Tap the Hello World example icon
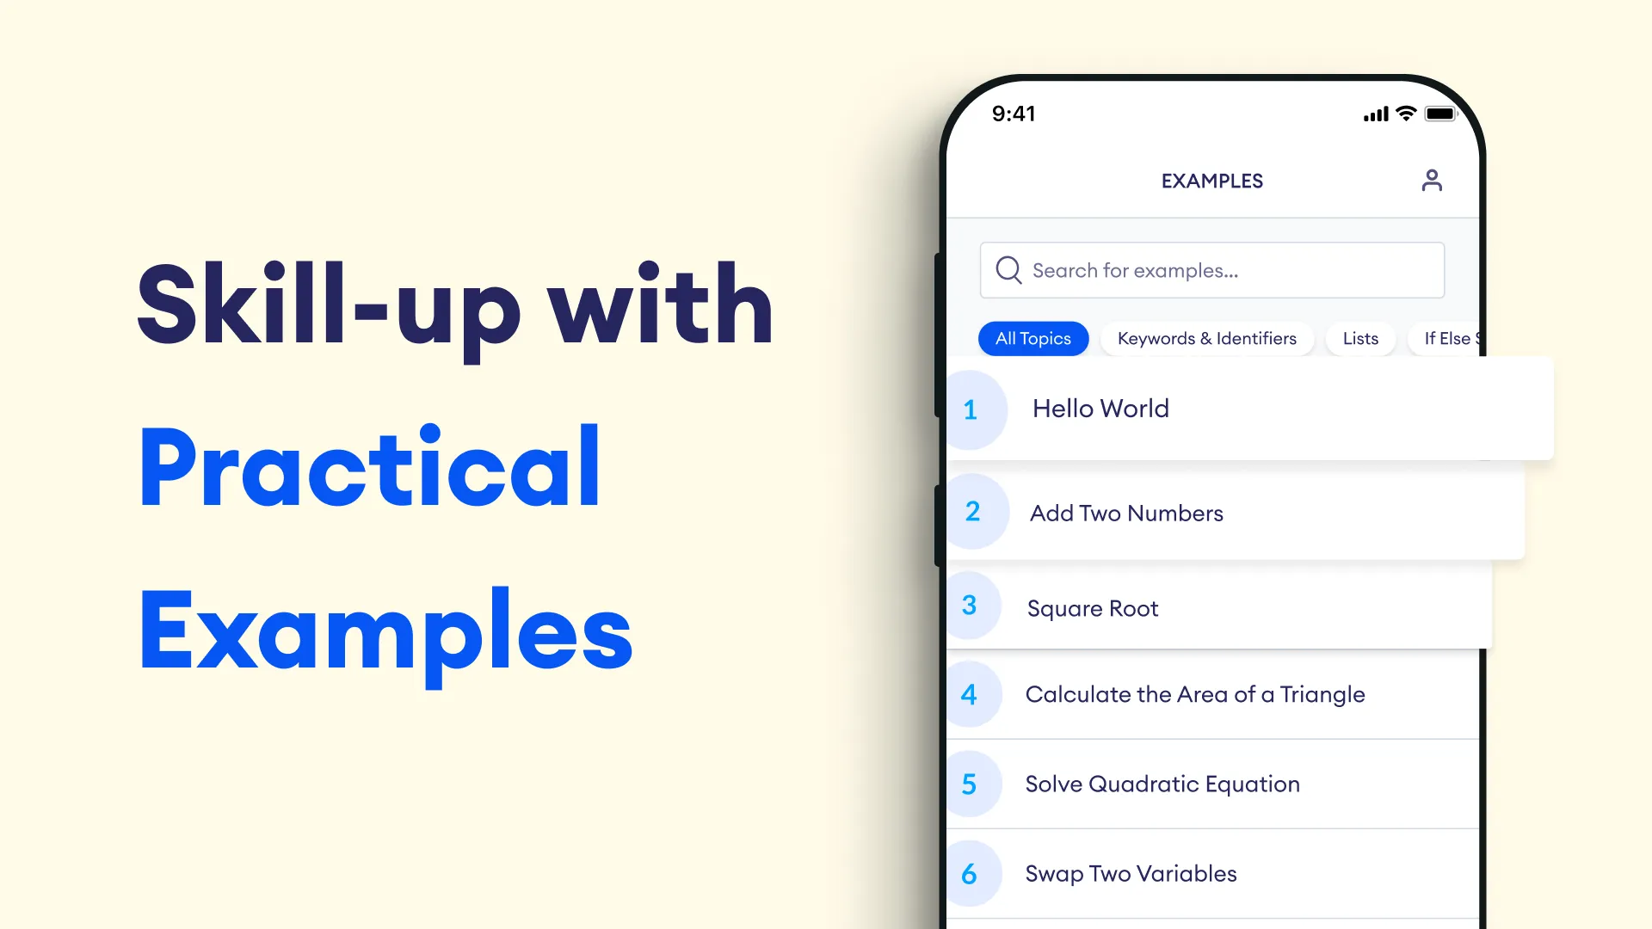The width and height of the screenshot is (1652, 929). coord(971,407)
